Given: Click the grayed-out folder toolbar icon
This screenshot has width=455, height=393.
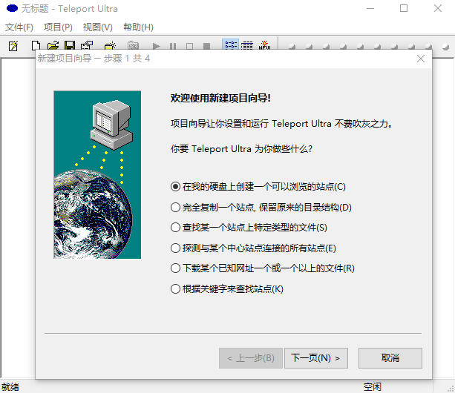Looking at the screenshot, I should point(133,45).
